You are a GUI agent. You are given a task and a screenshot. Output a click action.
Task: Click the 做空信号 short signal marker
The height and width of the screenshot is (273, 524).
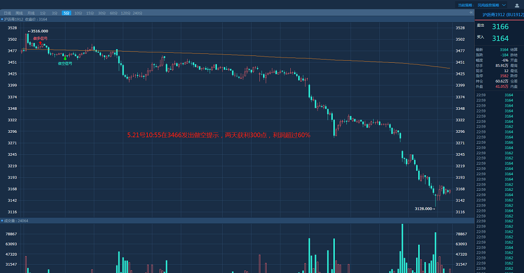coord(65,63)
